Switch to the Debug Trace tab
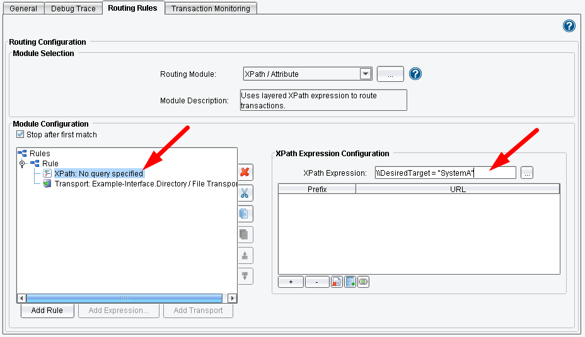This screenshot has height=337, width=585. 74,8
